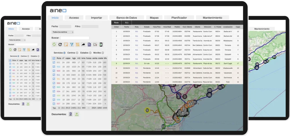Open Fecha date field in center tablet
This screenshot has width=290, height=136.
tap(65, 27)
